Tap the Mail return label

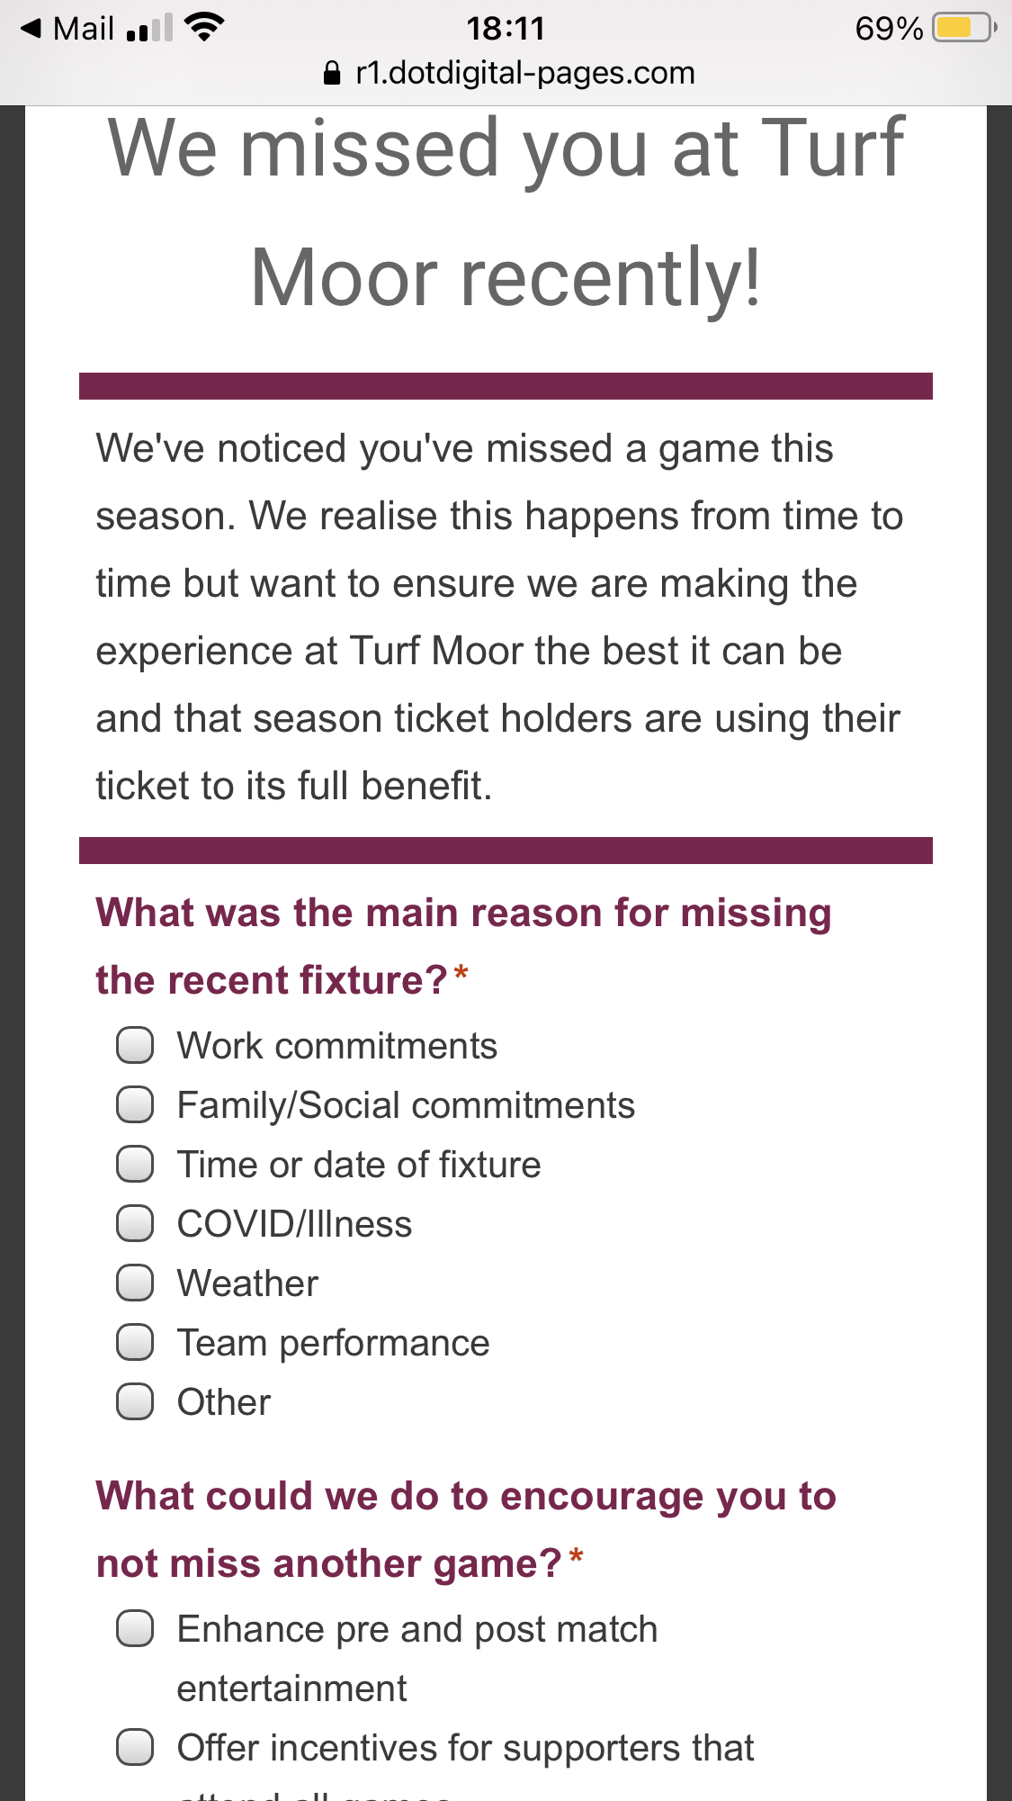pyautogui.click(x=83, y=29)
